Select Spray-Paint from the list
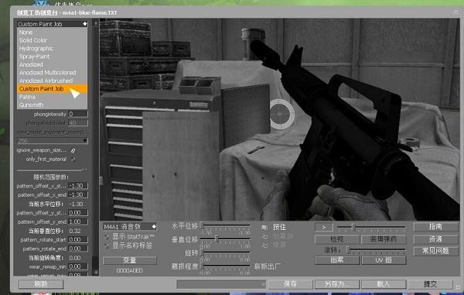 [x=52, y=57]
